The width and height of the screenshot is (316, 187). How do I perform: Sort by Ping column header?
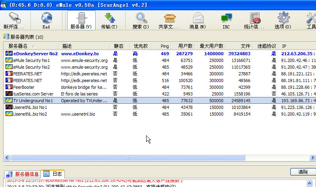161,46
